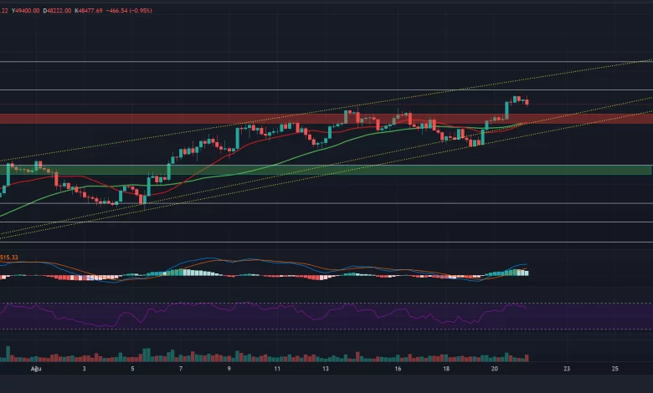Click date 13 on the time axis

pos(326,368)
